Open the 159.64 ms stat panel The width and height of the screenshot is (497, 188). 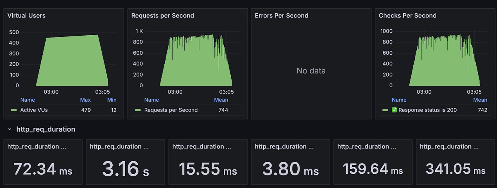(x=373, y=162)
